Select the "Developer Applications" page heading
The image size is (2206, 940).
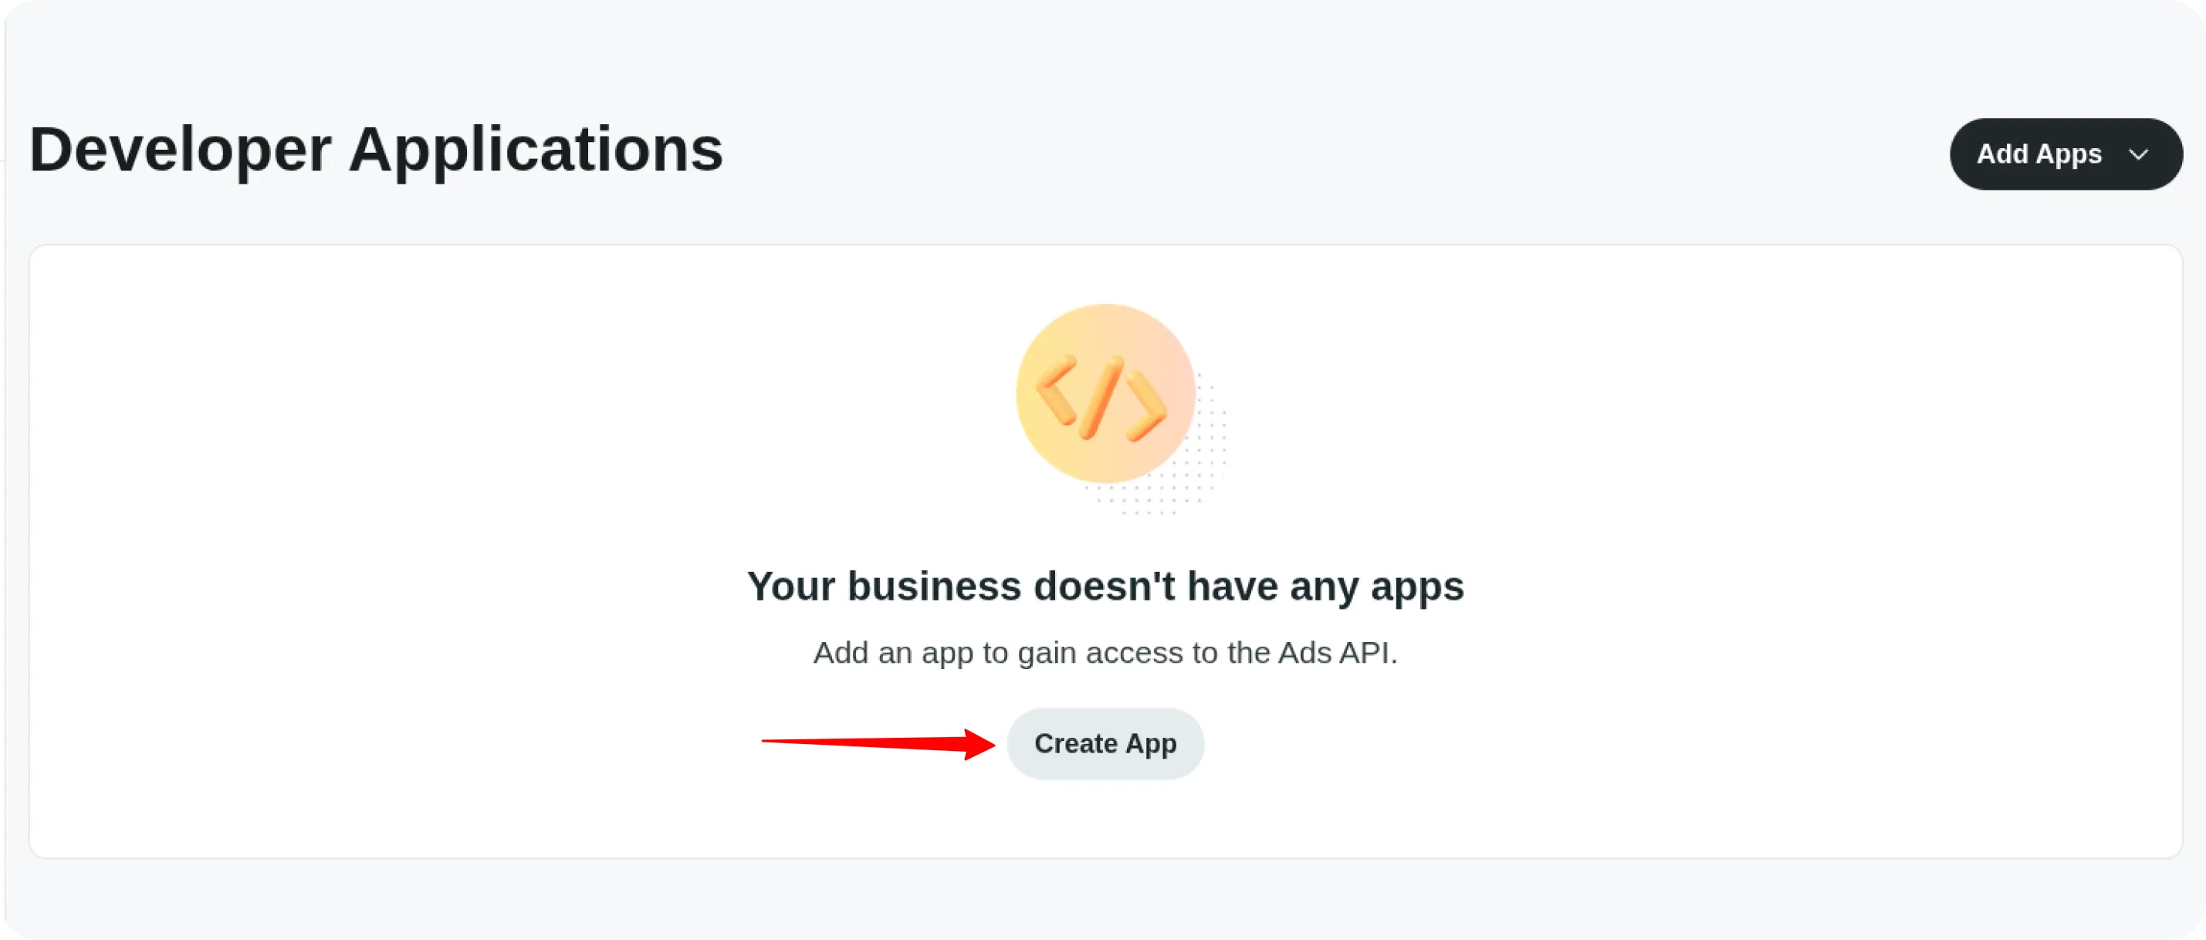tap(376, 150)
